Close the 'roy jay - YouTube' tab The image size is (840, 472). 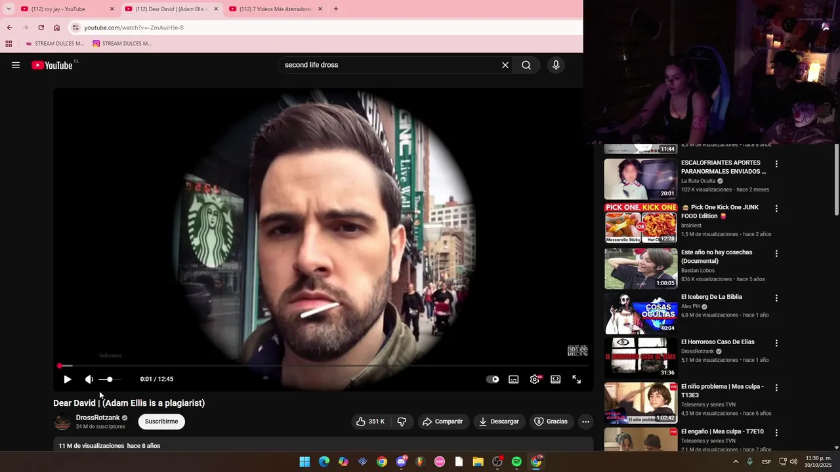pos(112,9)
